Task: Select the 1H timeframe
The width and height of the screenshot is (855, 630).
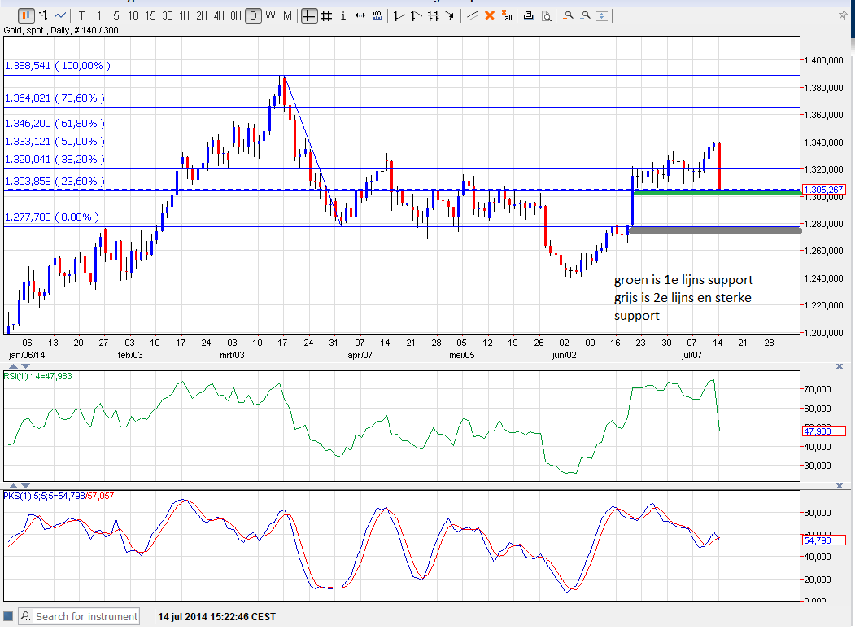Action: coord(185,15)
